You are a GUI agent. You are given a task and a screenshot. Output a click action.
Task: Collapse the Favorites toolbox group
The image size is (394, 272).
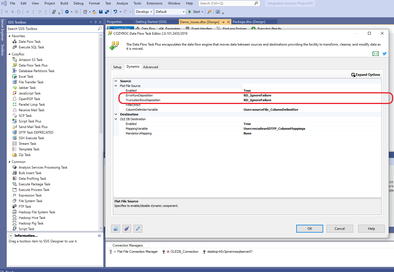9,36
